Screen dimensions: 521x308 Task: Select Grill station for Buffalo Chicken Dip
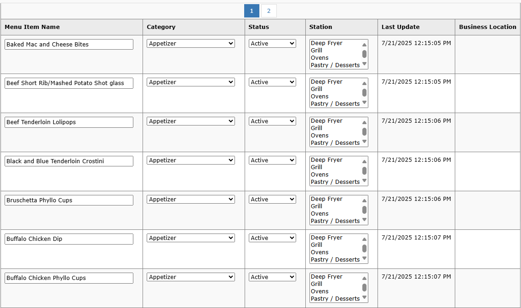click(x=336, y=245)
